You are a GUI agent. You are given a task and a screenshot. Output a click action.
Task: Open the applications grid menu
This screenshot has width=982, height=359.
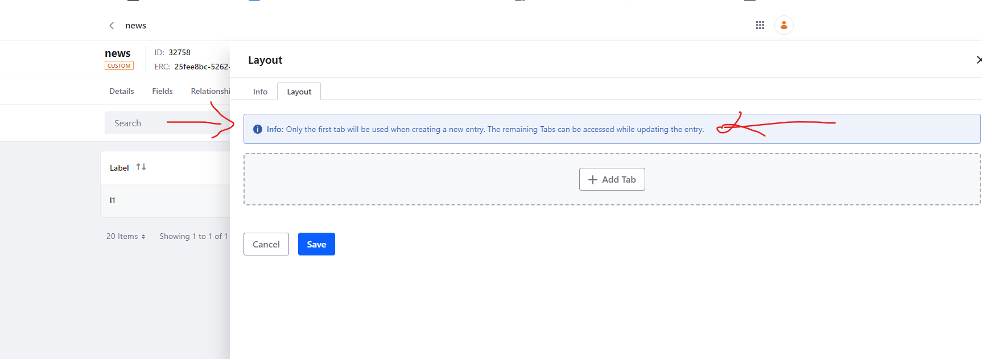pyautogui.click(x=760, y=25)
